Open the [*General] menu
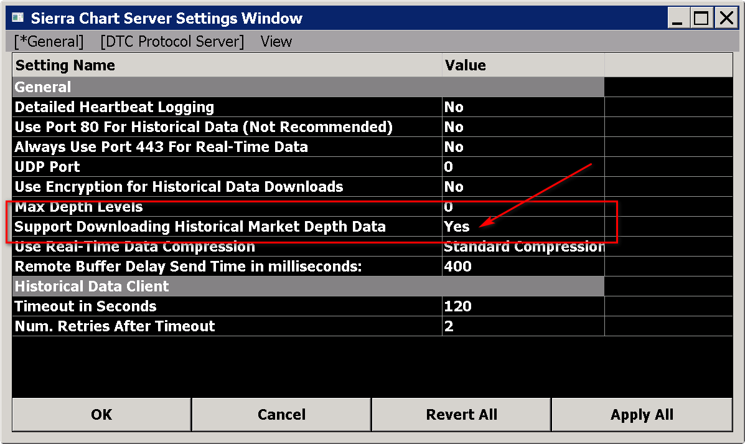Image resolution: width=745 pixels, height=444 pixels. coord(49,42)
